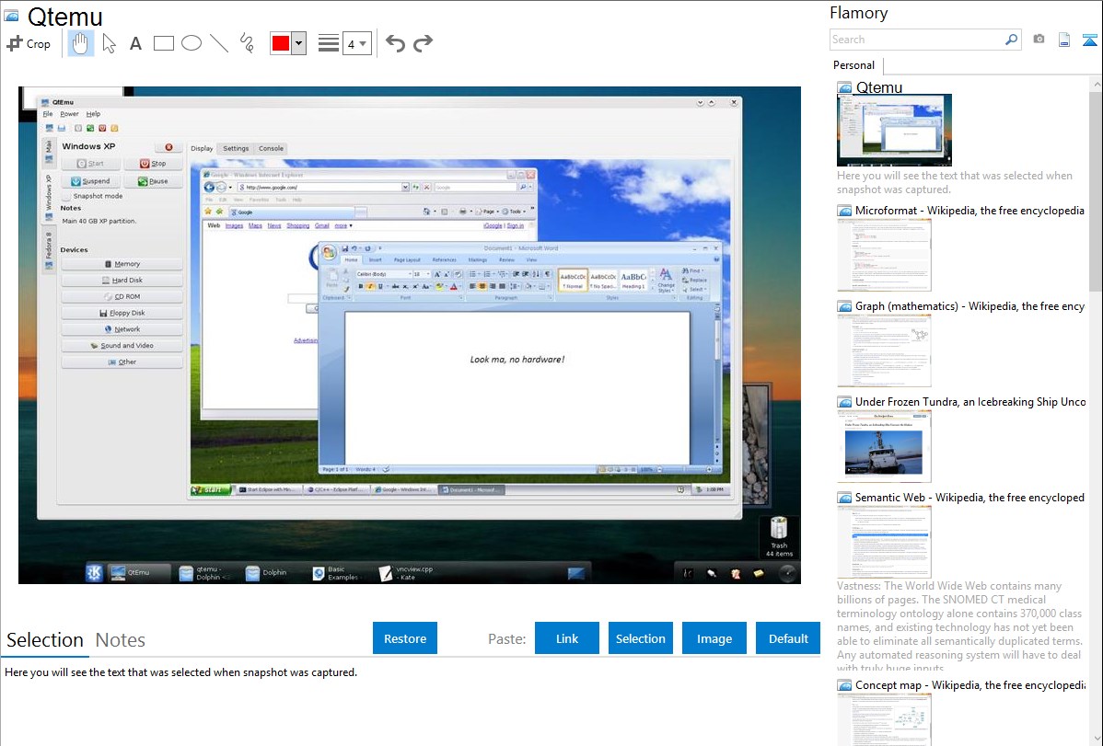Select the Graph (mathematics) snapshot thumbnail
The height and width of the screenshot is (746, 1103).
click(x=884, y=350)
